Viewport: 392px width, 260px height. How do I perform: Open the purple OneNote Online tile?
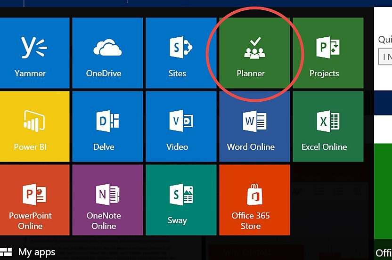pyautogui.click(x=104, y=200)
